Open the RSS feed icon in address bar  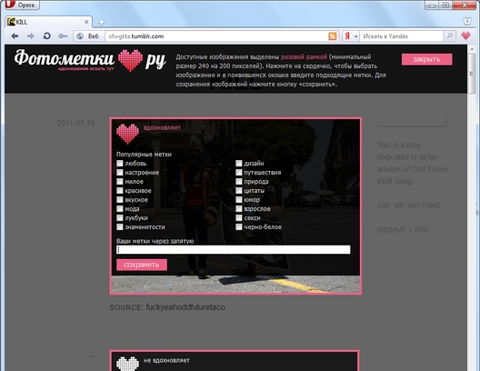[333, 36]
